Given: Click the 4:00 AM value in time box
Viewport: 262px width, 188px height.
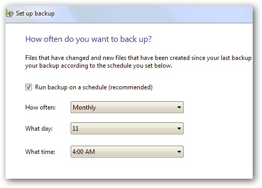Looking at the screenshot, I should click(x=84, y=152).
